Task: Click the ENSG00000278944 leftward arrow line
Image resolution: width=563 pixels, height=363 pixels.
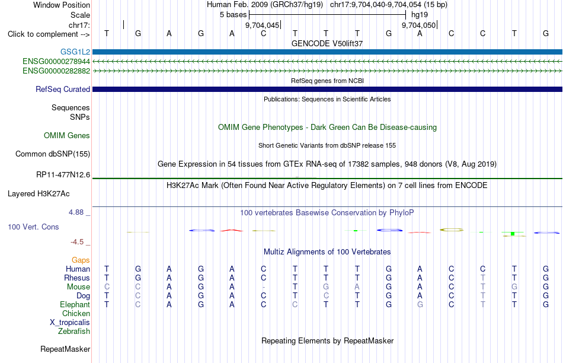Action: (x=327, y=62)
